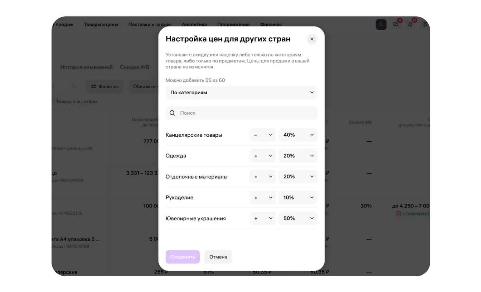Click the search icon beside Фильтры
The height and width of the screenshot is (292, 481).
tap(74, 86)
